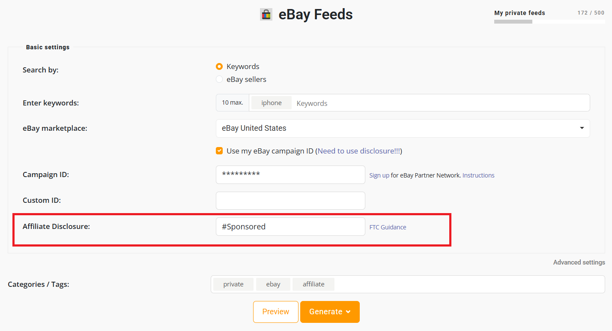Viewport: 612px width, 331px height.
Task: Click the eBay shopping bag icon
Action: point(266,15)
